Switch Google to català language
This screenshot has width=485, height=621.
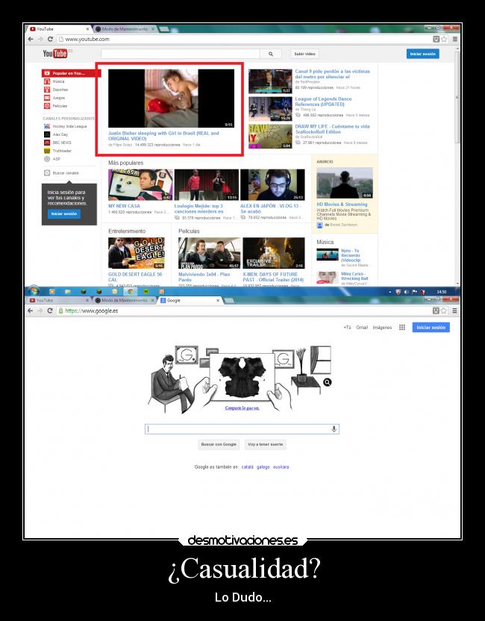tap(248, 467)
